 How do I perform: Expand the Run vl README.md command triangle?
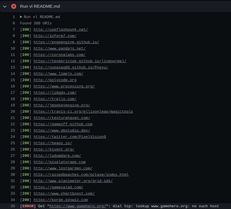click(x=21, y=17)
